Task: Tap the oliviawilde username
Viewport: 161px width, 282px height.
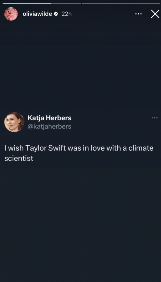Action: (x=37, y=14)
